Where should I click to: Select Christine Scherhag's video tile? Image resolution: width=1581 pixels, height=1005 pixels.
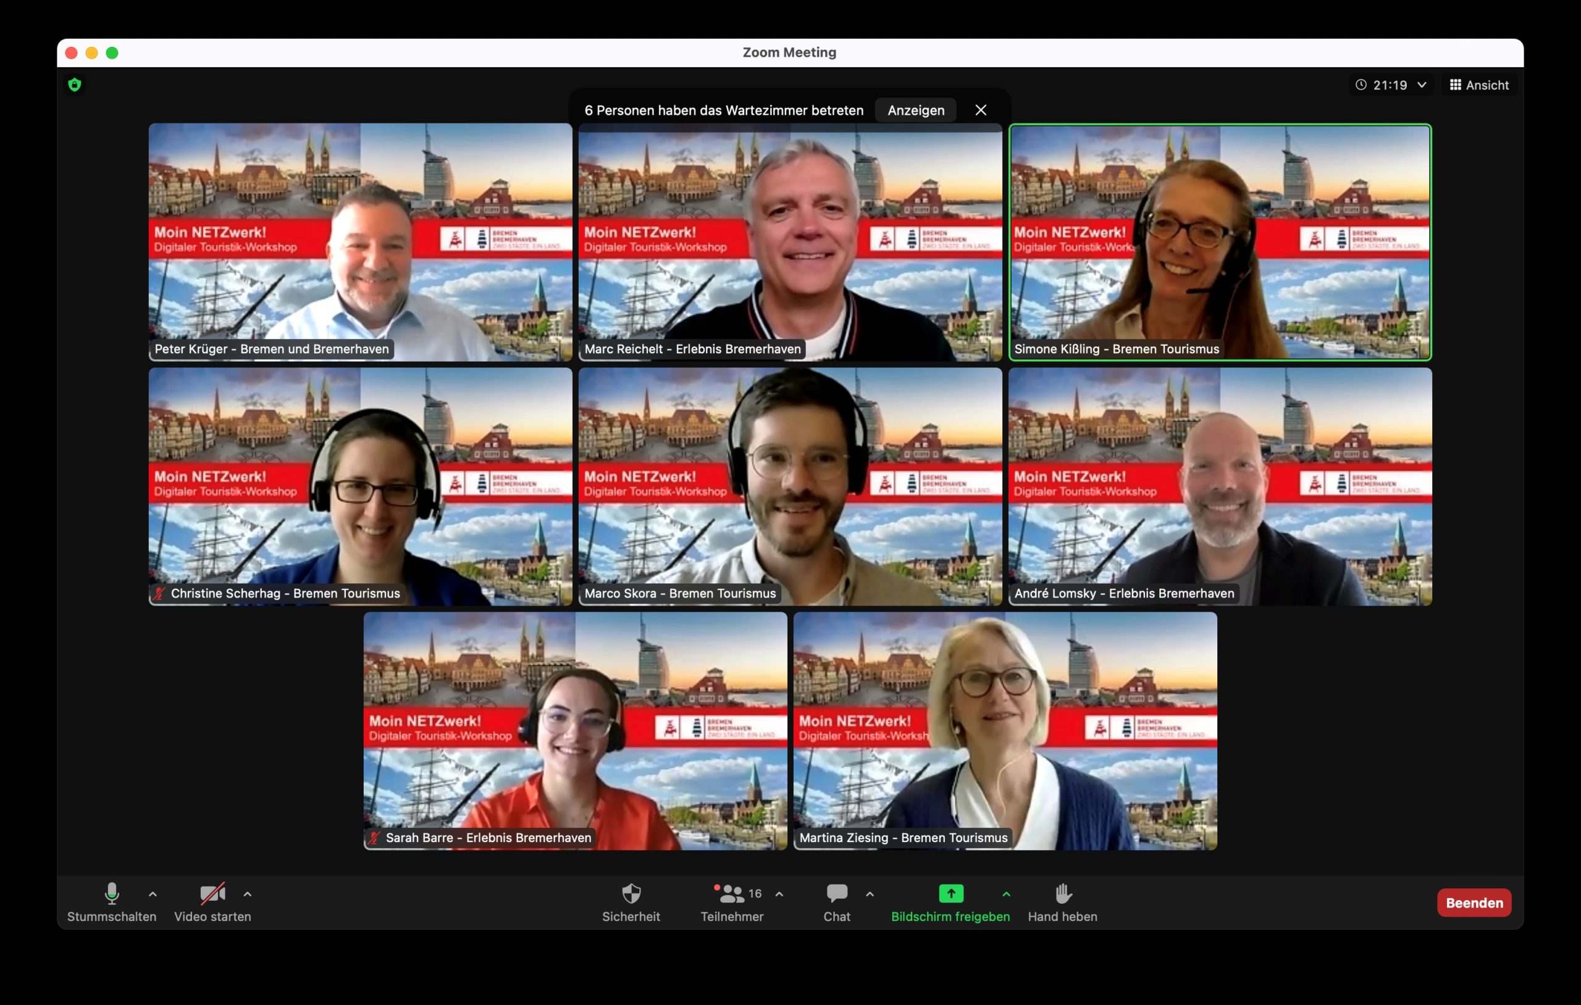pyautogui.click(x=361, y=486)
